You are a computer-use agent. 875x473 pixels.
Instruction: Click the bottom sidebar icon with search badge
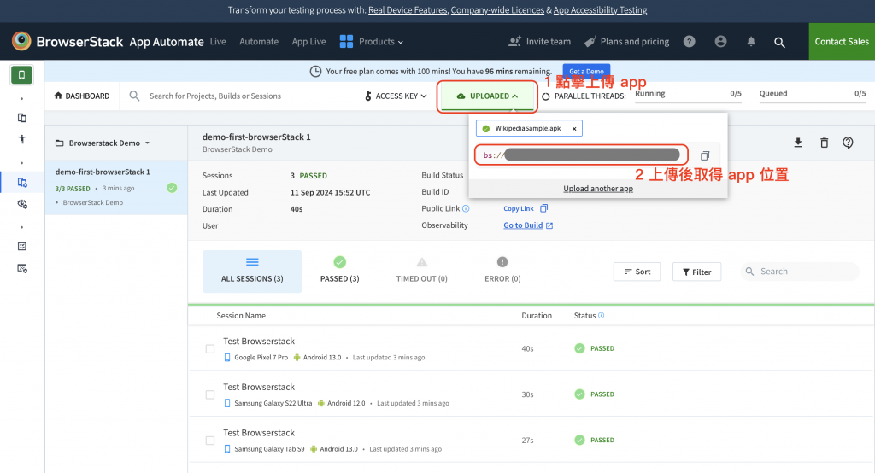click(22, 268)
